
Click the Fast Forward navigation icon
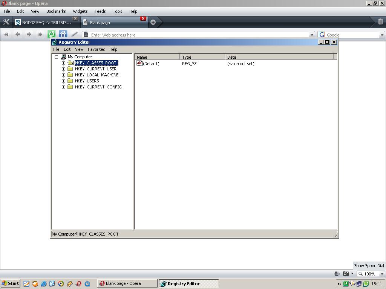tap(40, 35)
